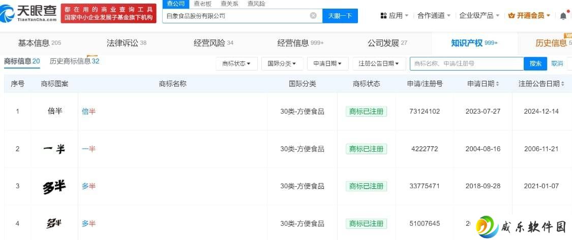572x240 pixels.
Task: Click the red promotional banner beside logo
Action: 108,14
